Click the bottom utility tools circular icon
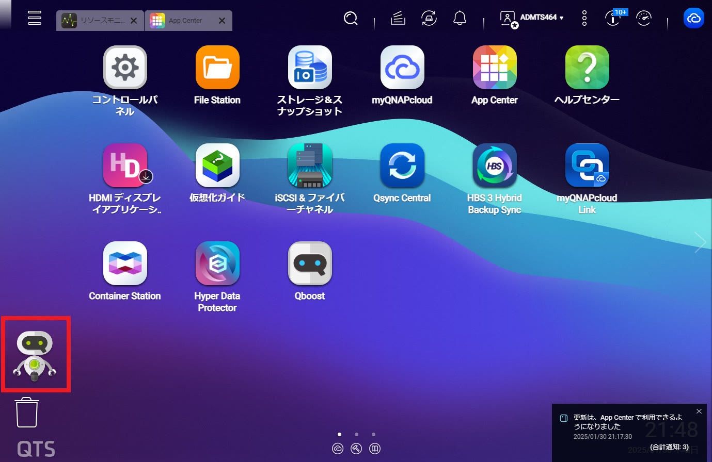Viewport: 712px width, 462px height. [356, 449]
